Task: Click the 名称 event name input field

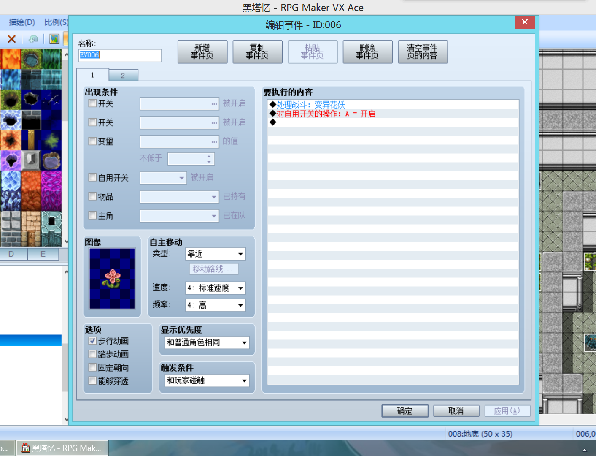Action: (120, 55)
